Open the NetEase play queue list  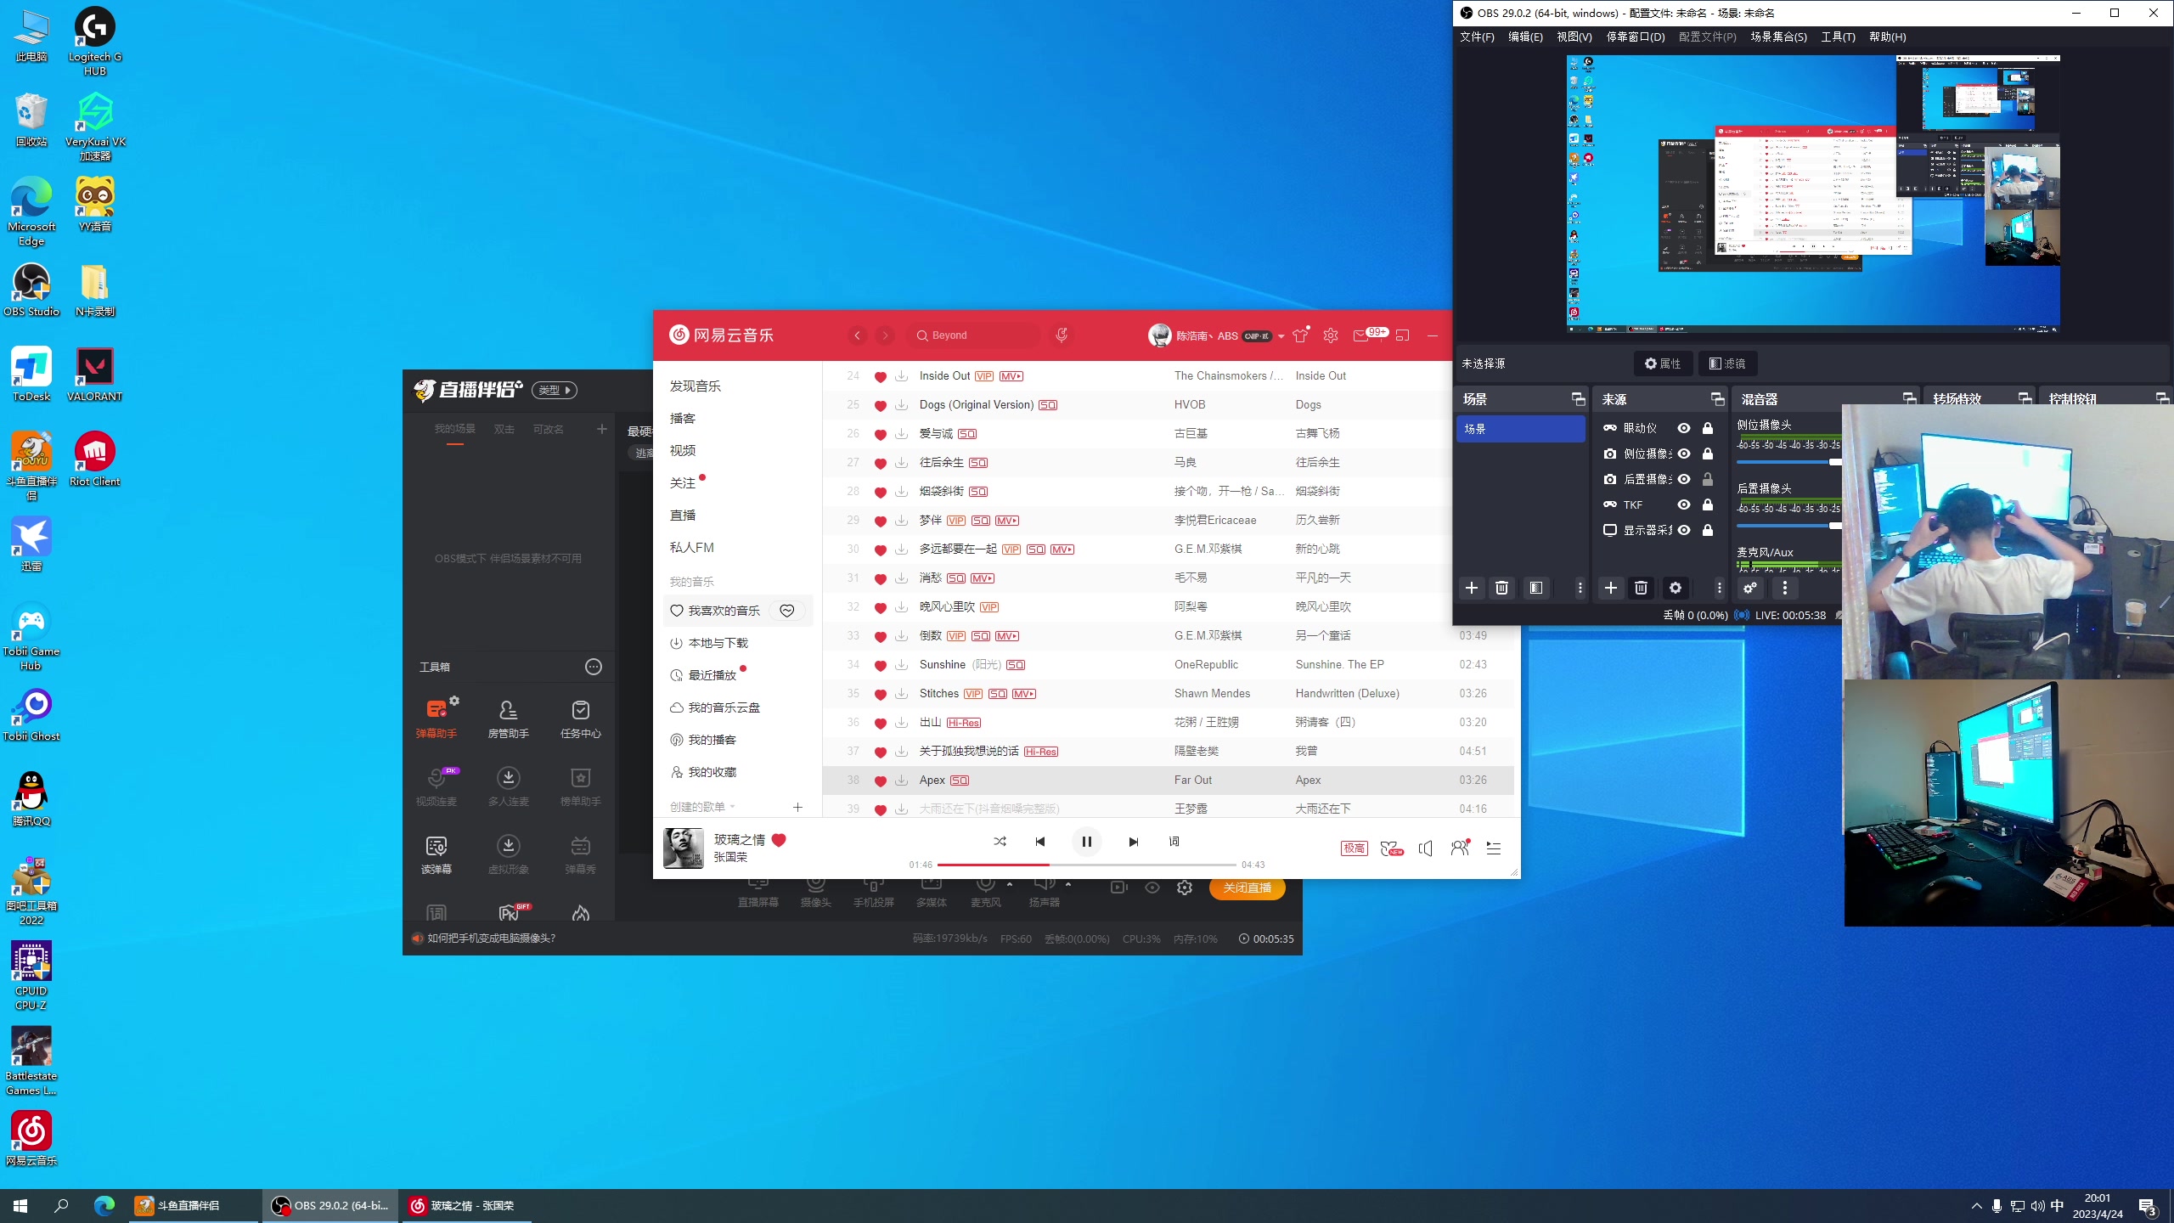coord(1494,848)
